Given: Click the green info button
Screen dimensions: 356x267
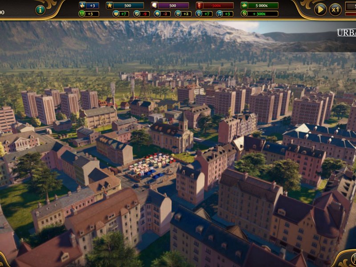Looking at the screenshot, I should [40, 10].
